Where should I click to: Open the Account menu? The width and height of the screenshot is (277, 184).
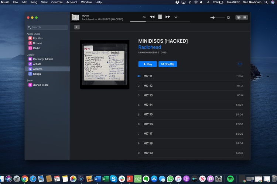[x=72, y=2]
